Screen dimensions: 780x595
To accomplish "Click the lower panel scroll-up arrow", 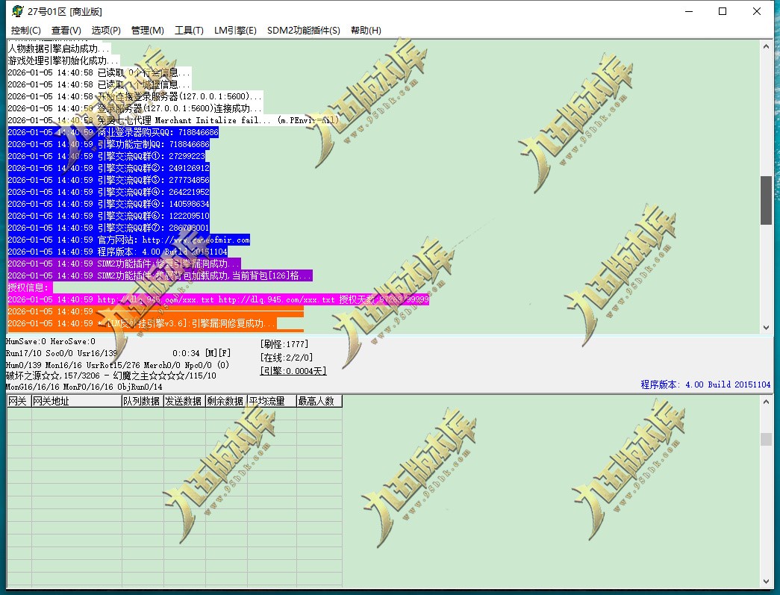I will tap(766, 402).
